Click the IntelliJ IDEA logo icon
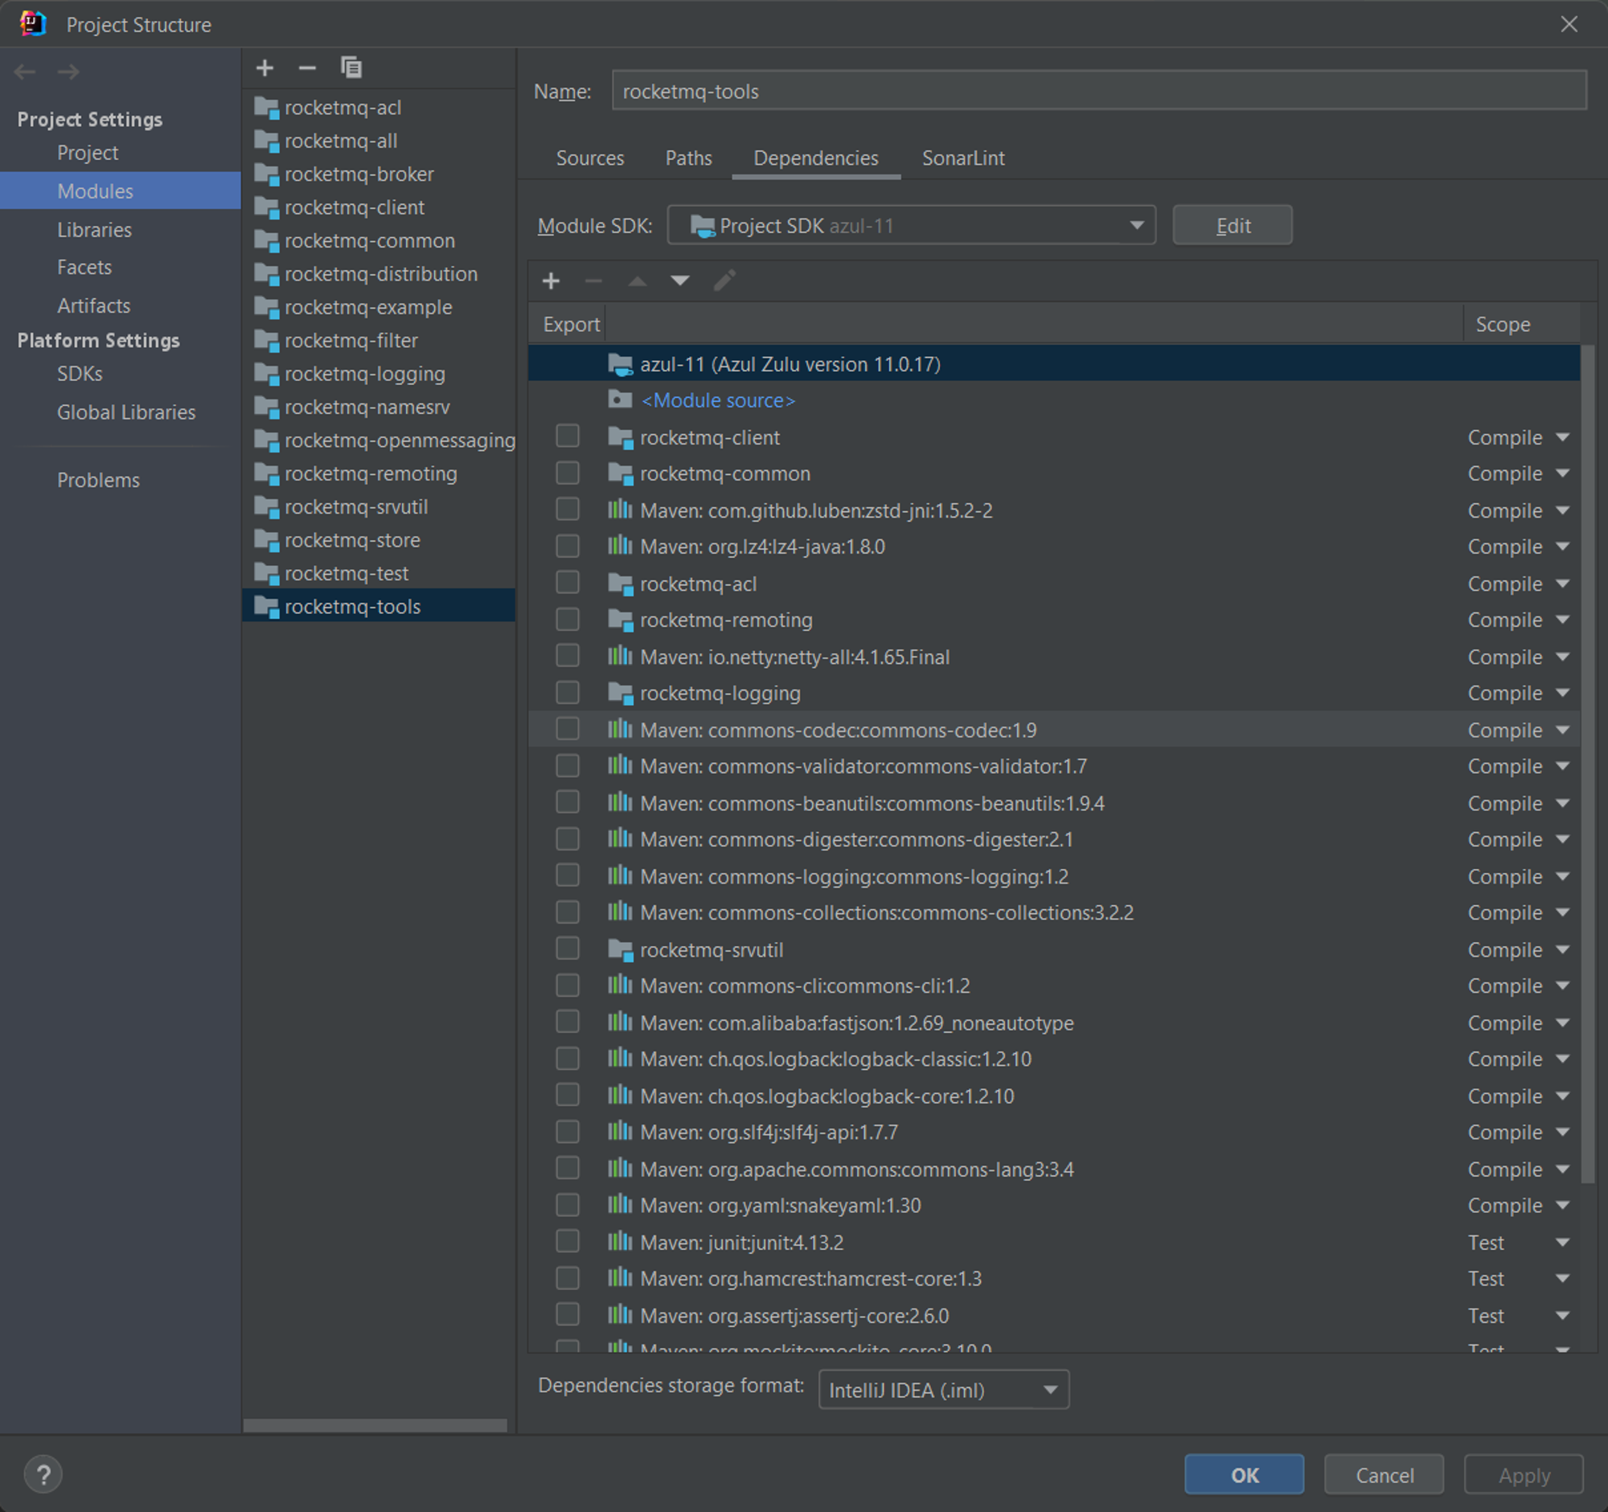Image resolution: width=1608 pixels, height=1512 pixels. [32, 23]
